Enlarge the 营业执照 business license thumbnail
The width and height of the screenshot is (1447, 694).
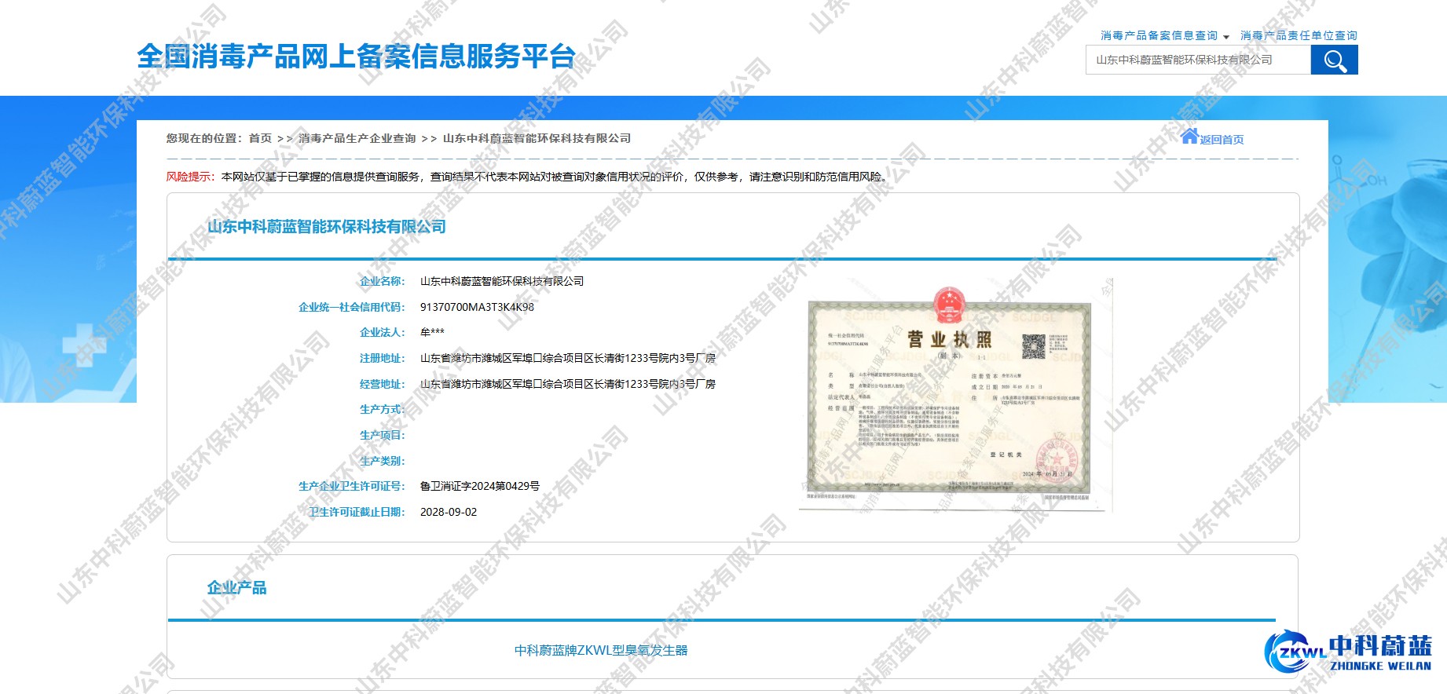pos(955,396)
